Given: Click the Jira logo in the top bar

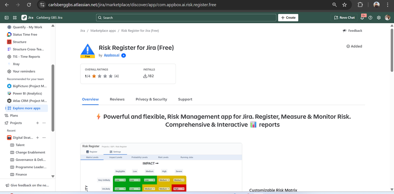Looking at the screenshot, I should (x=28, y=18).
